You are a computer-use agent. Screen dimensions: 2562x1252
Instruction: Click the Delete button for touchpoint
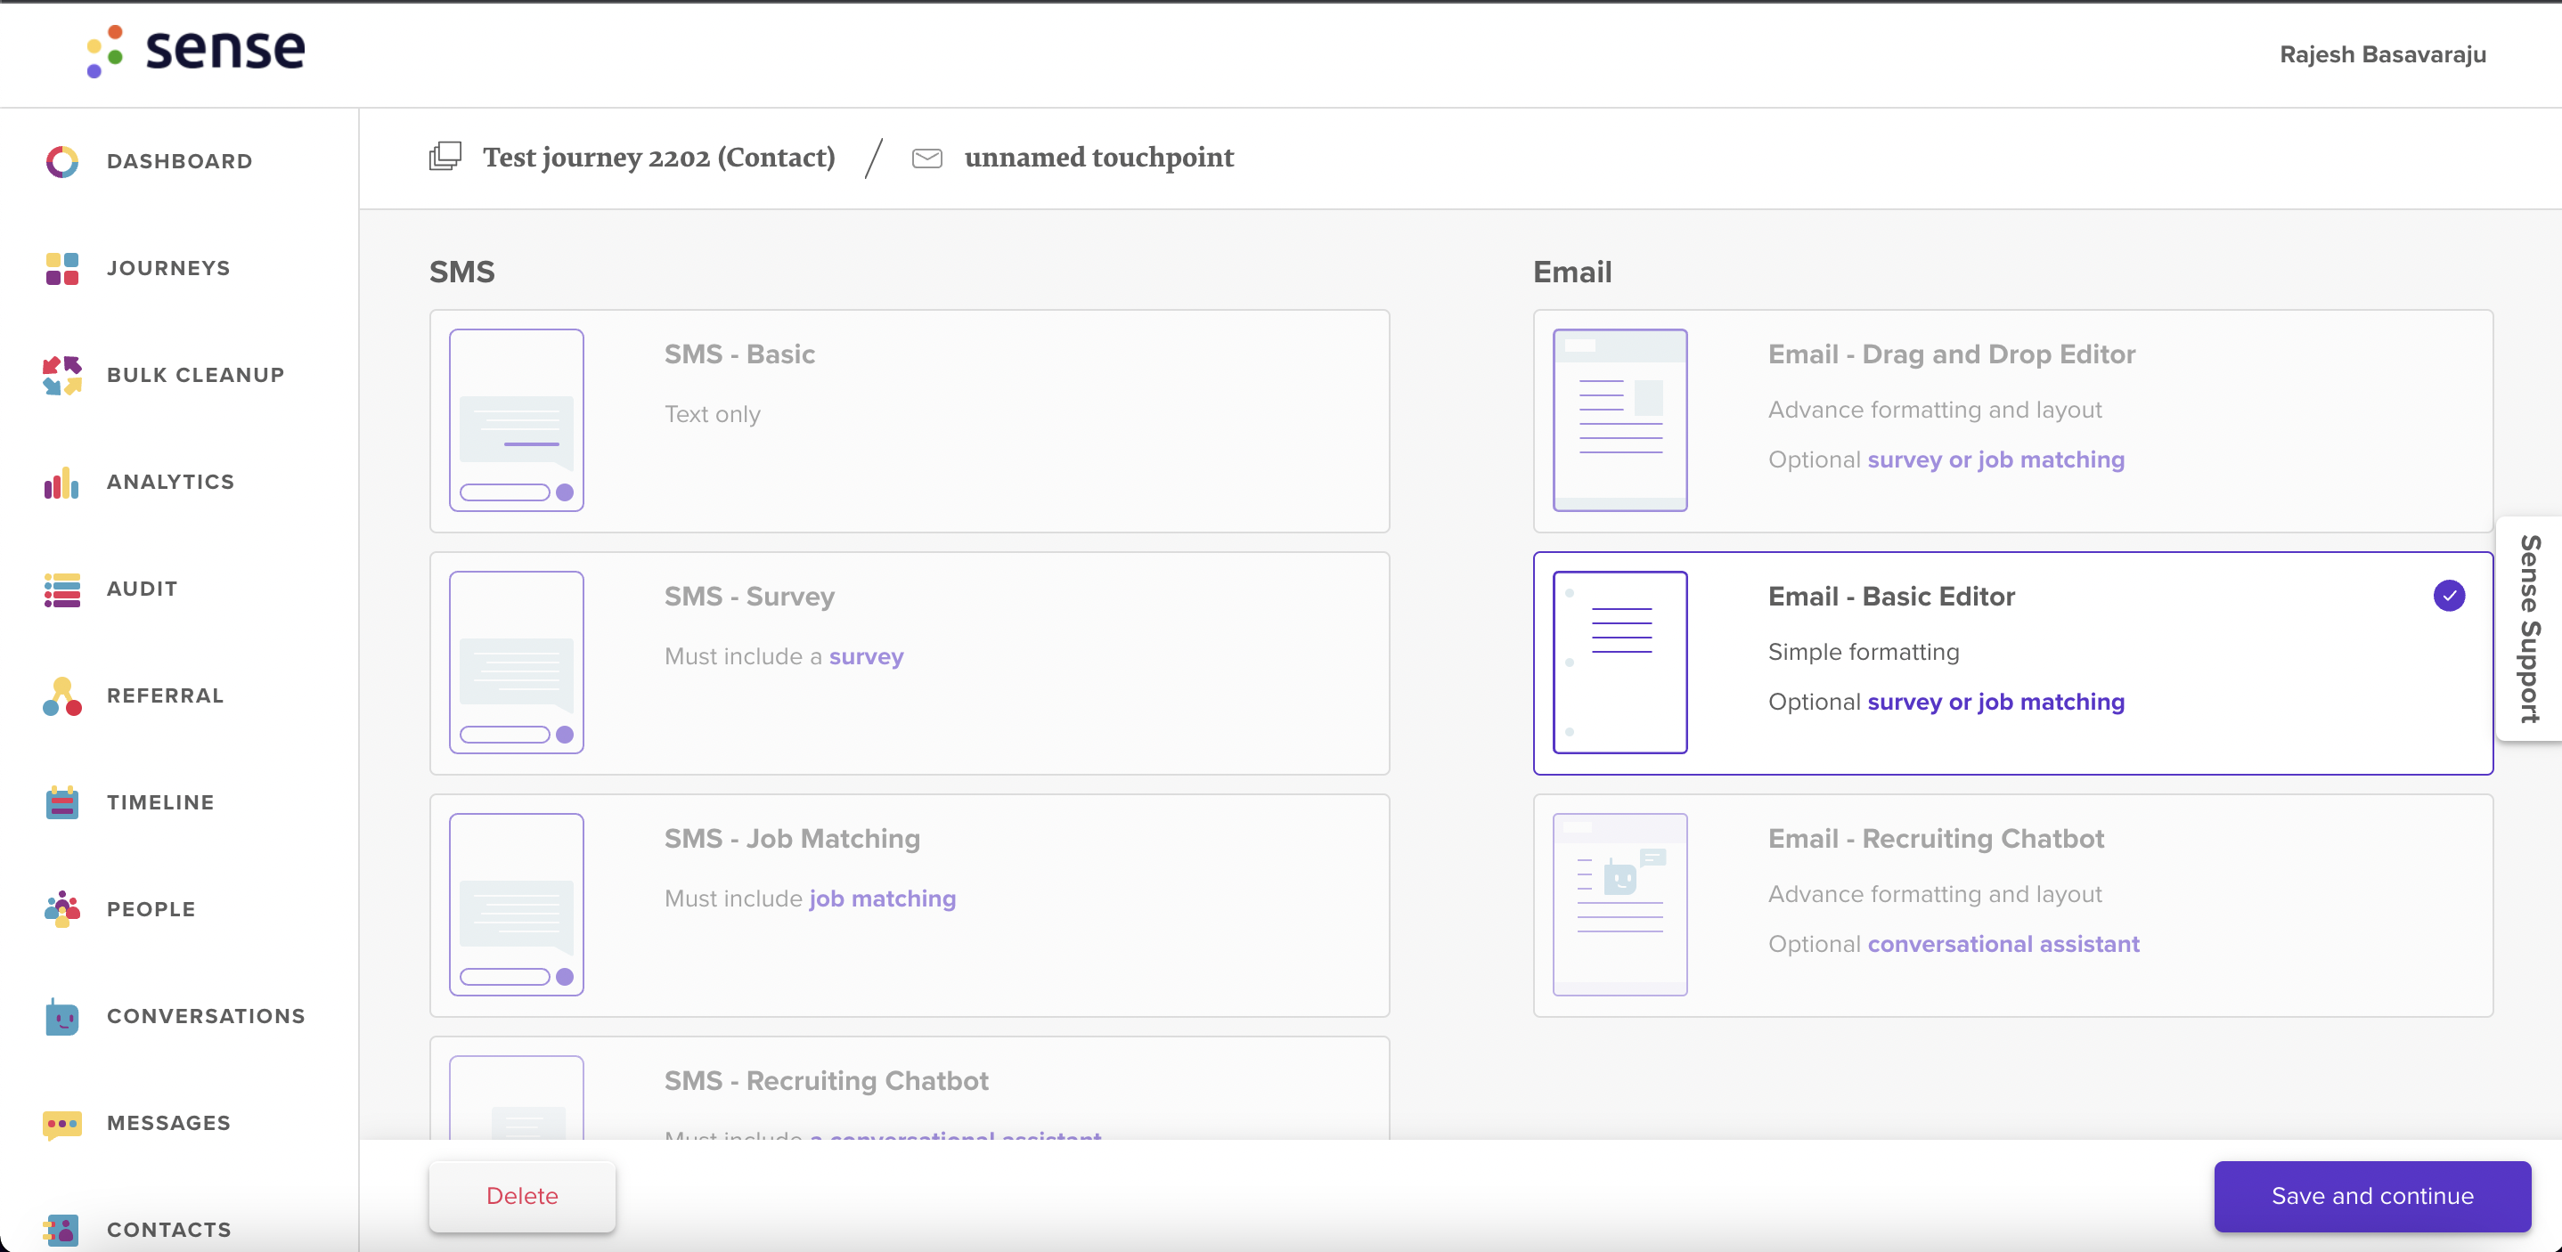coord(523,1193)
